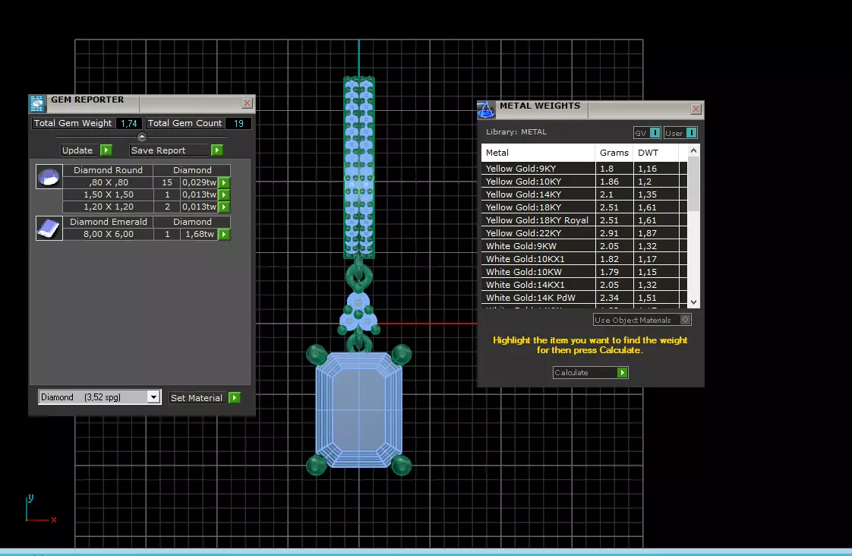Click the Total Gem Count value 19
This screenshot has height=556, width=852.
coord(238,123)
